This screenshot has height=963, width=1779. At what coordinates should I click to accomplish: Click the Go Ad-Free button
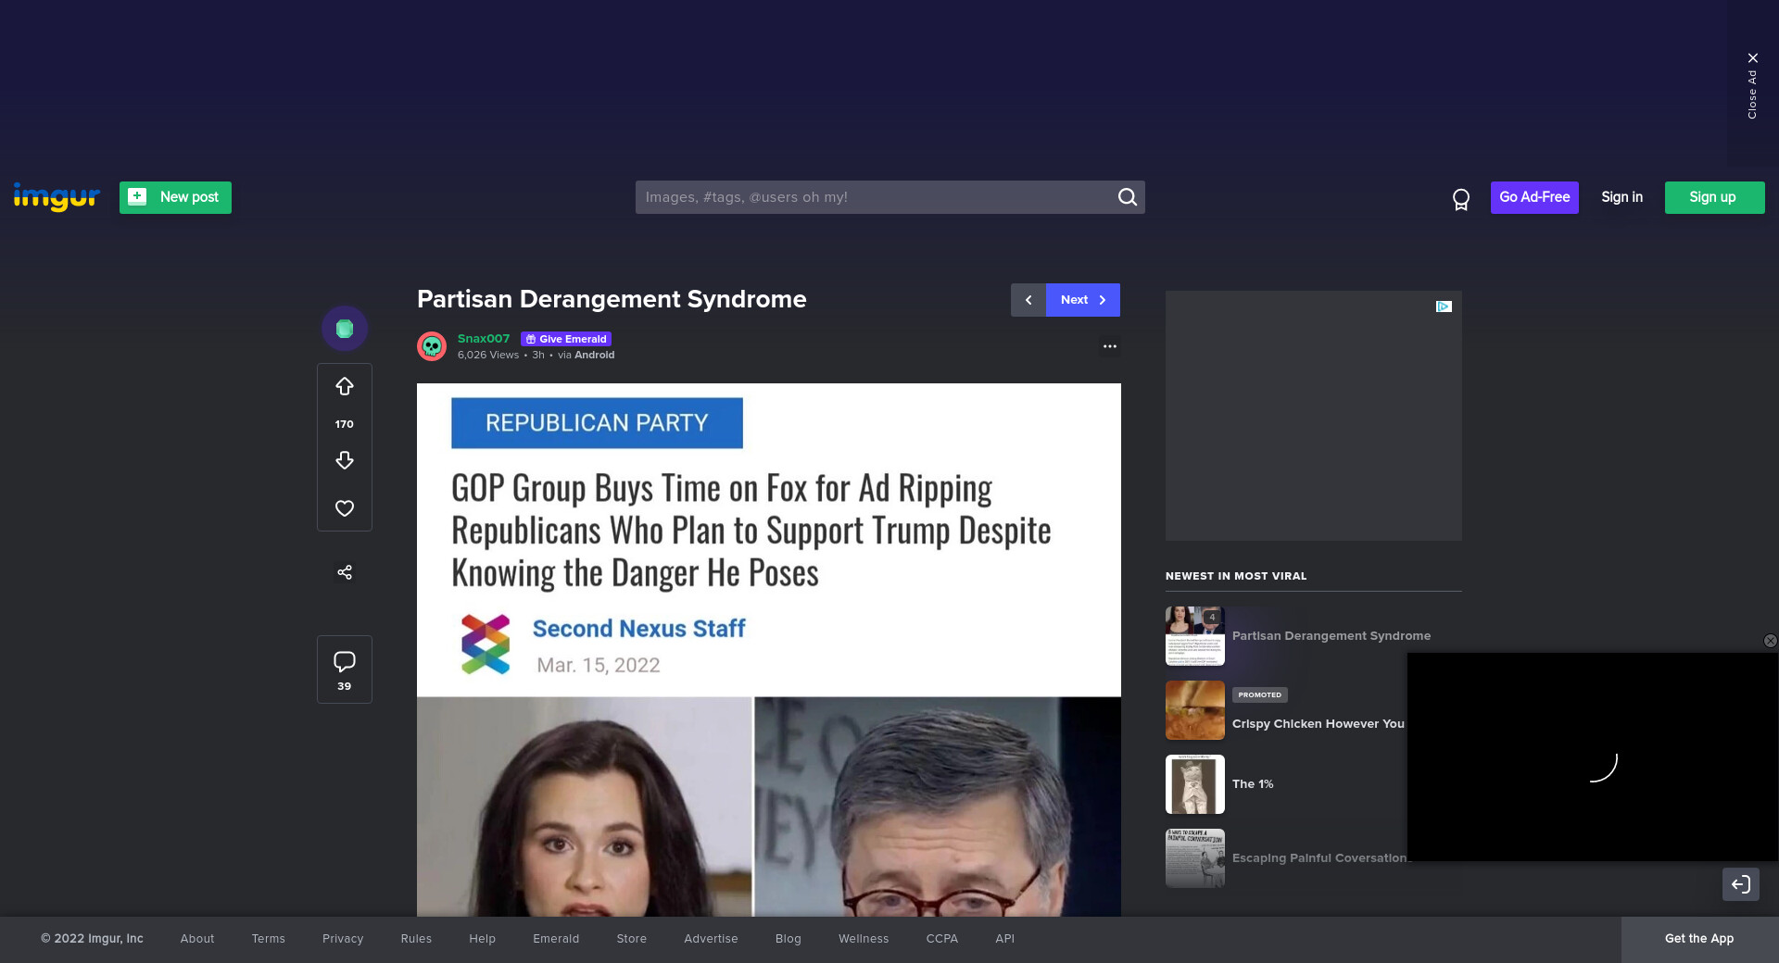tap(1534, 197)
